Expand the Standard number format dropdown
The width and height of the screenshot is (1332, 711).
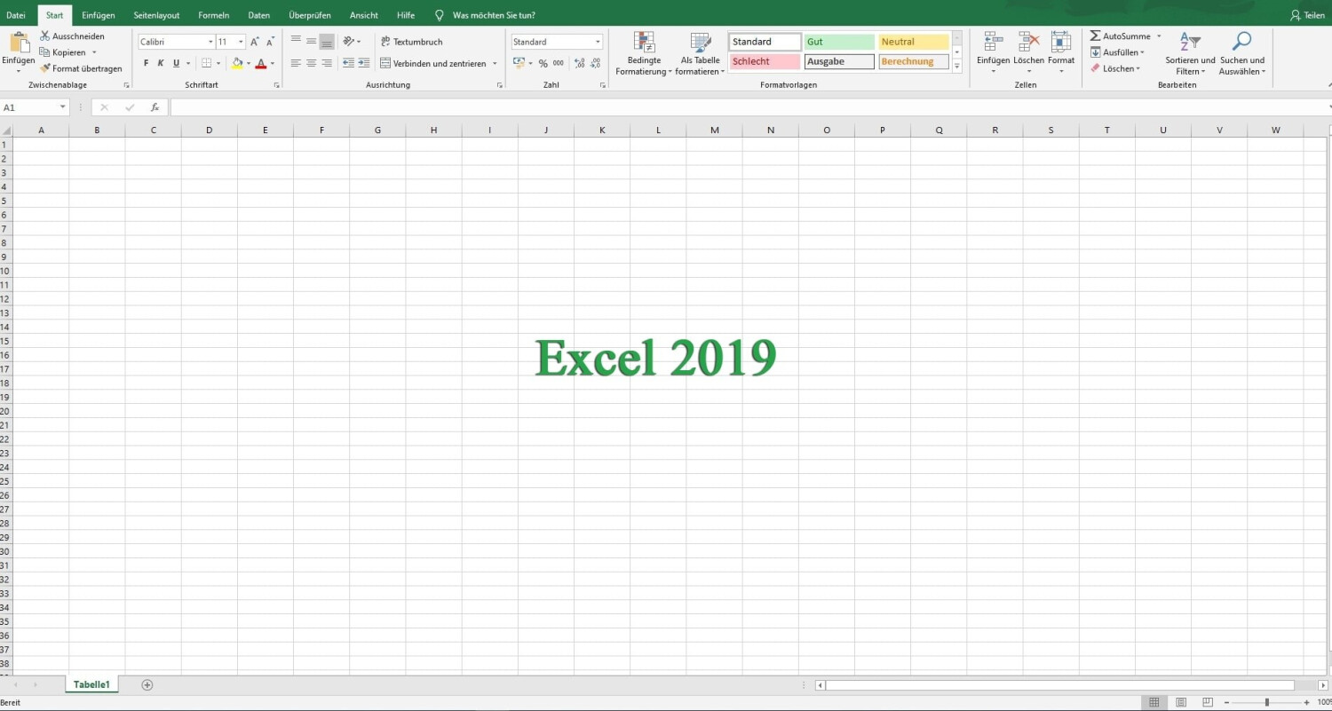[598, 42]
